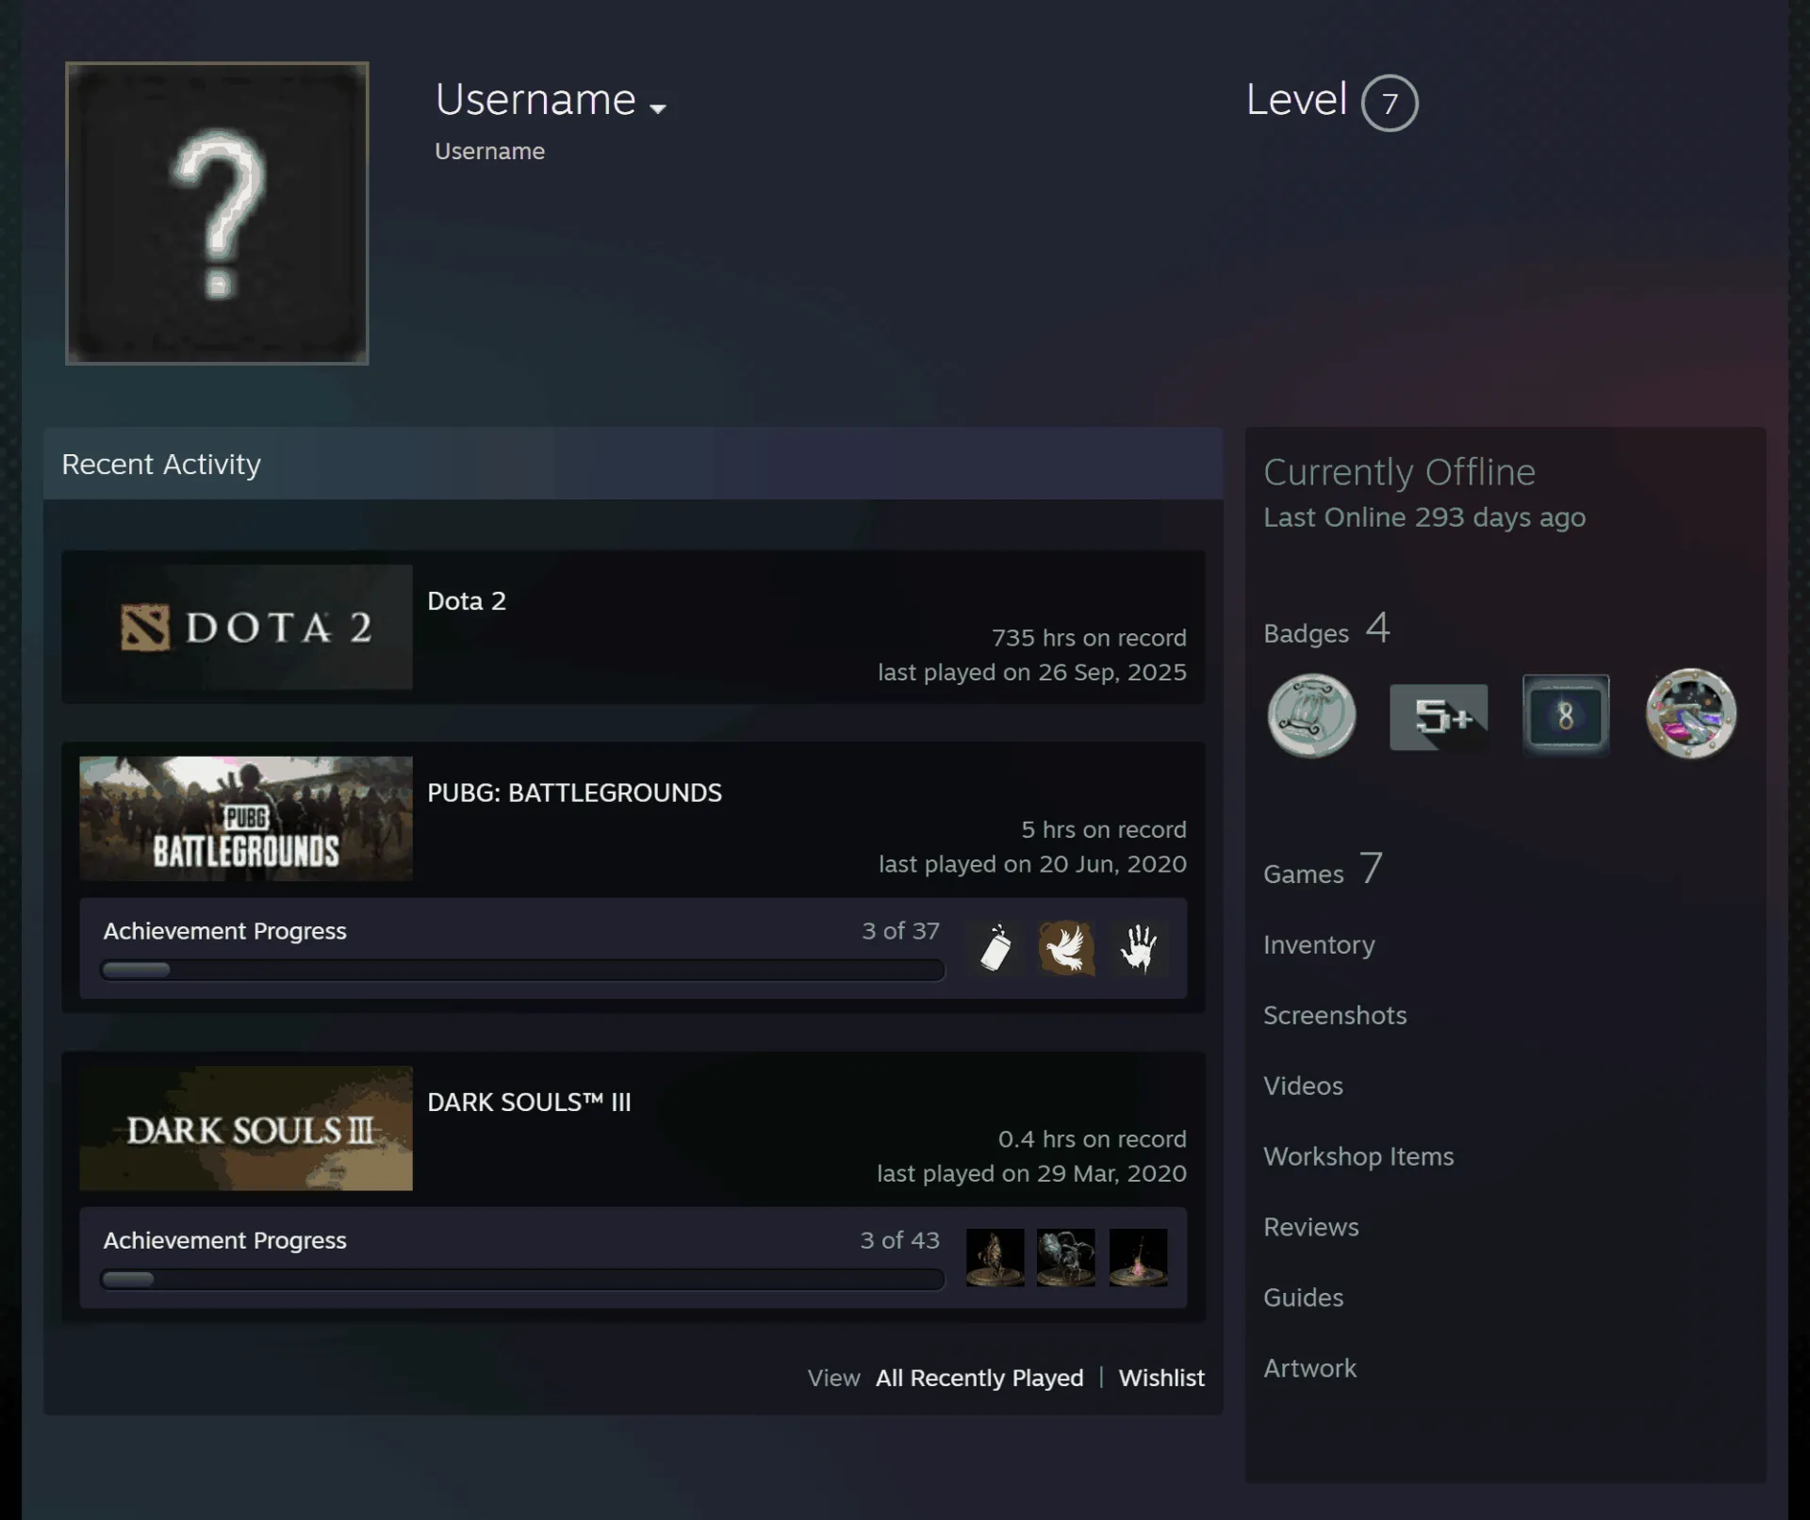This screenshot has height=1520, width=1810.
Task: Click the first Dark Souls III achievement icon
Action: click(995, 1257)
